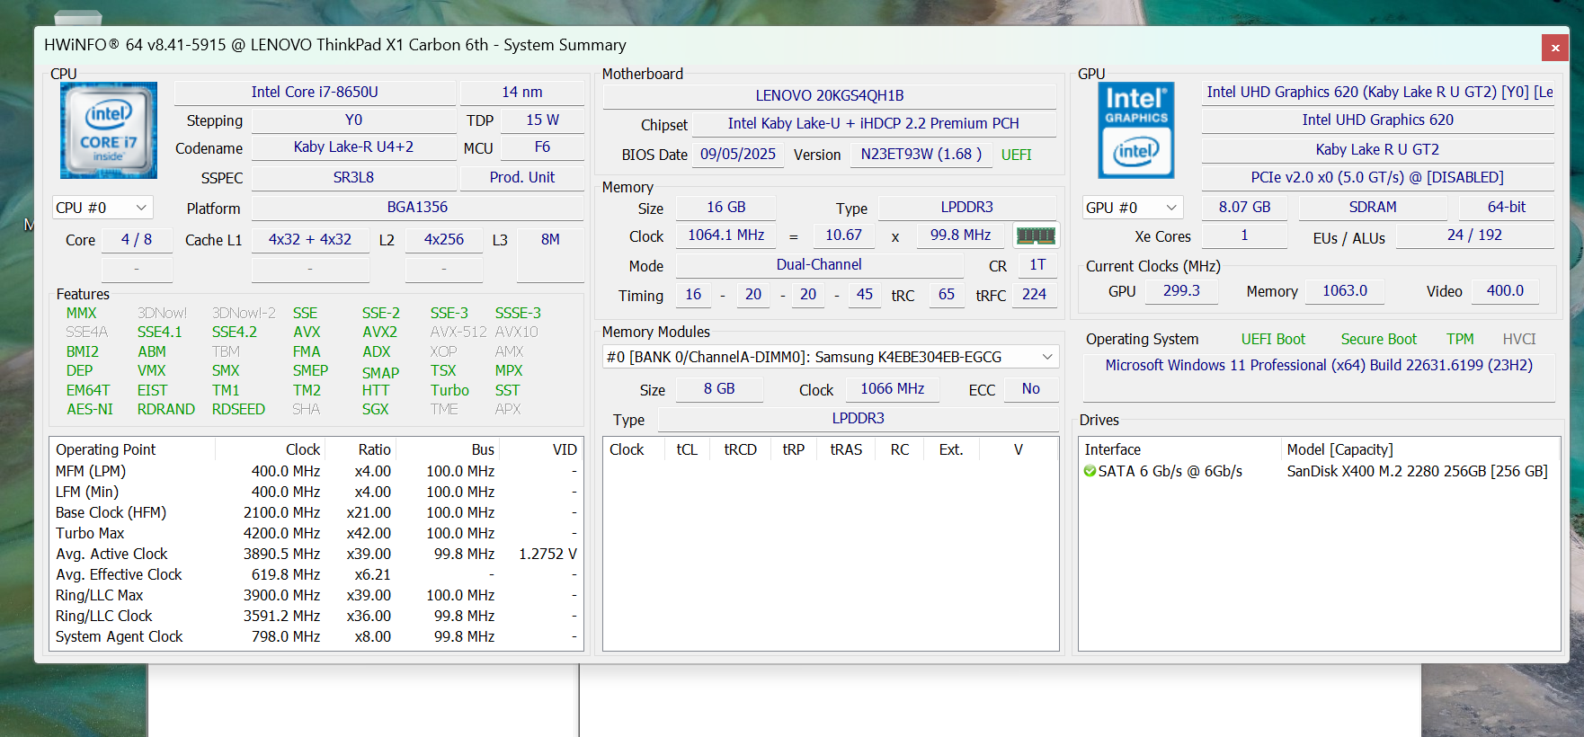
Task: Click the PCIe v2.0 x0 DISABLED field
Action: pos(1377,177)
